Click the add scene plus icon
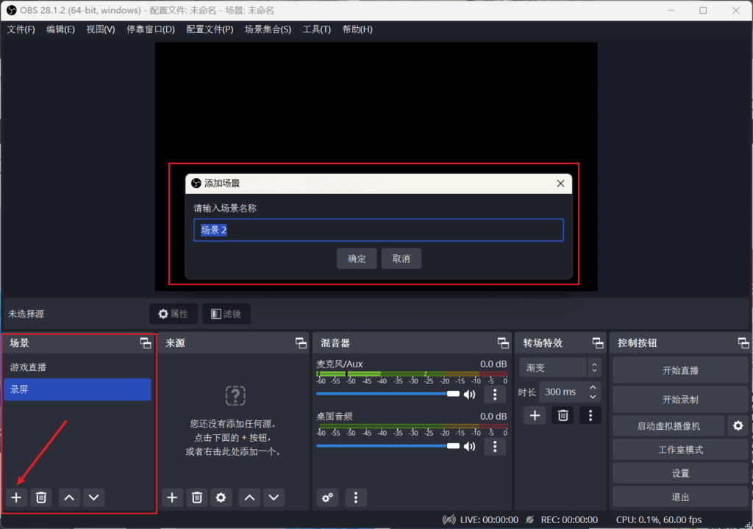Viewport: 753px width, 529px height. [x=16, y=497]
